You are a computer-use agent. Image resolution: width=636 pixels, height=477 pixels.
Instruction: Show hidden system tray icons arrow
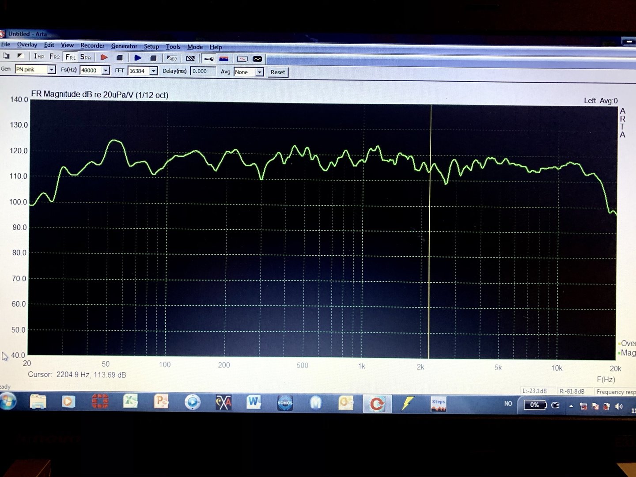pos(571,406)
